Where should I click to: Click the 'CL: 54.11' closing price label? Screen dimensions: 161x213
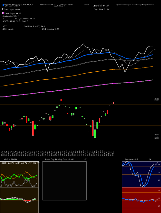(x=59, y=6)
